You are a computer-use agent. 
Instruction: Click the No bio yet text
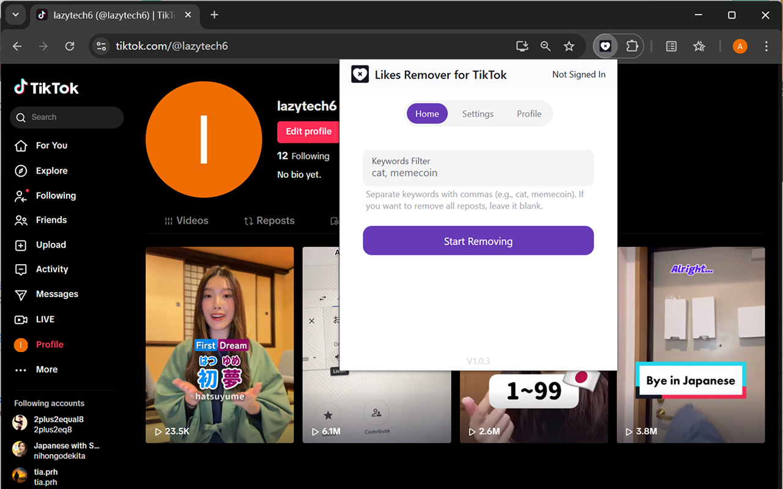point(299,175)
